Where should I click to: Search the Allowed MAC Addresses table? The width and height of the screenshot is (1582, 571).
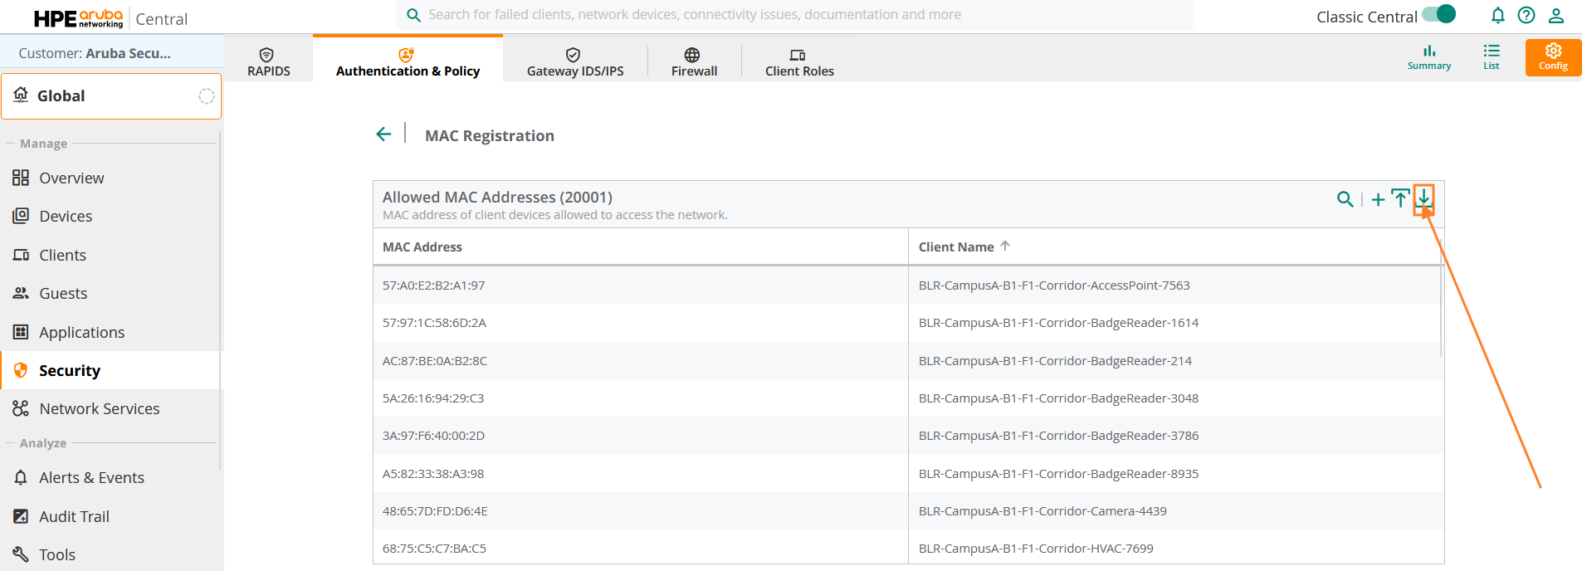click(x=1345, y=199)
